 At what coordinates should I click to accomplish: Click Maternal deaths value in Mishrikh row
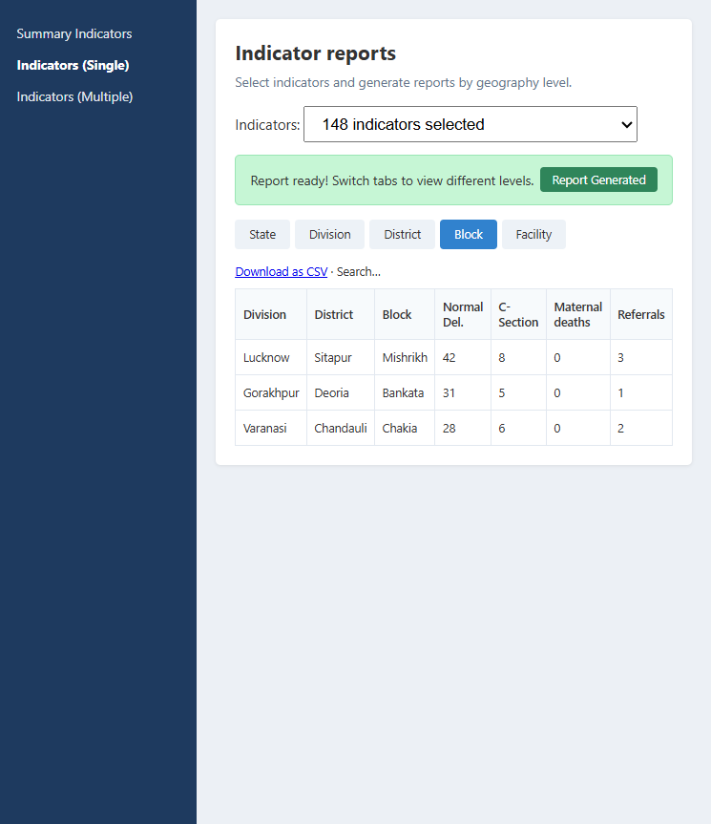[x=578, y=357]
